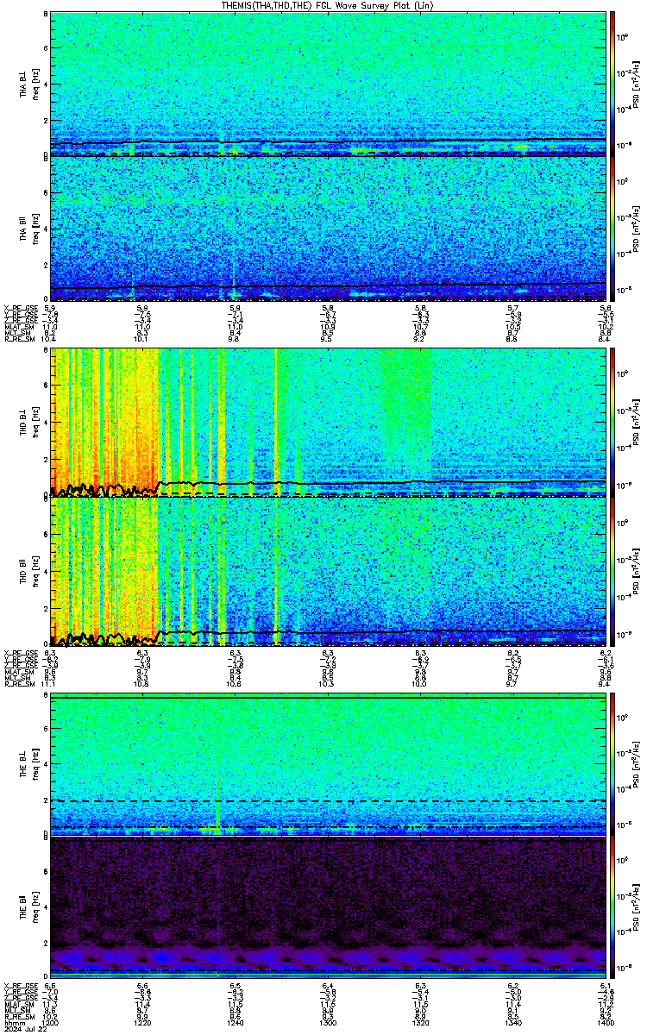Select the dark purple THE B-parallel panel

coord(328,908)
